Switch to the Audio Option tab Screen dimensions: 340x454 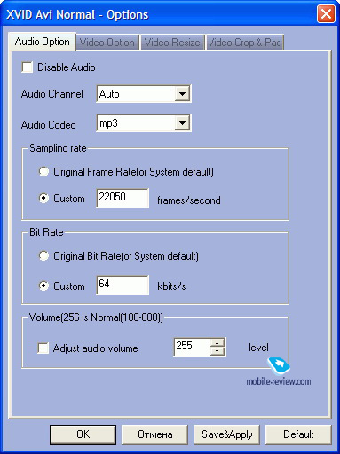tap(42, 42)
